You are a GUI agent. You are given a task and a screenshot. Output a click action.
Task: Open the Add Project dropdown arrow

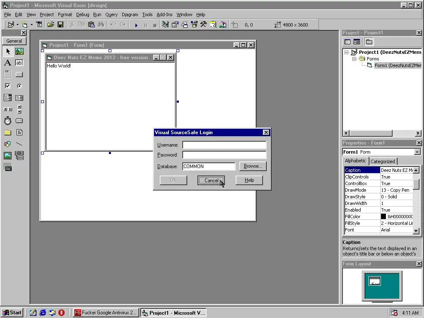[x=17, y=24]
